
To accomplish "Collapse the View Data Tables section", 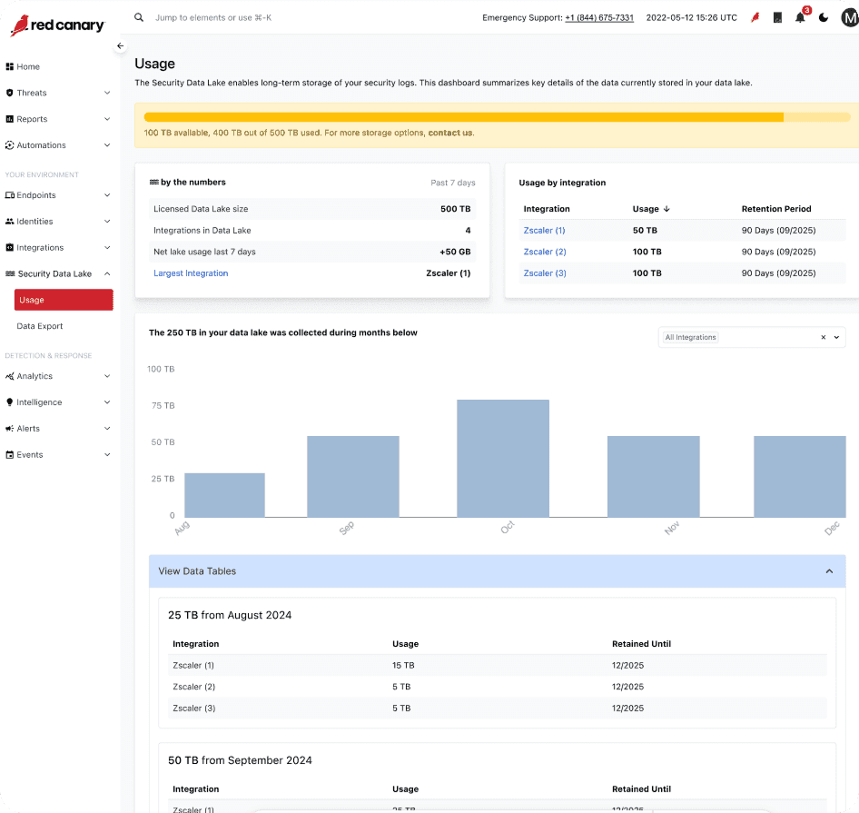I will [x=829, y=571].
